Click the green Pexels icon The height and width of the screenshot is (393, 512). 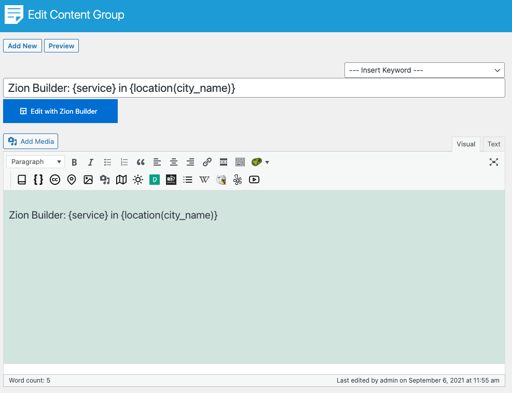[x=155, y=180]
